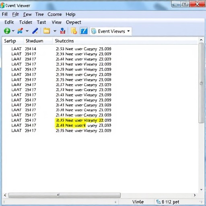206x206 pixels.
Task: Select the first yellow highlighted log row
Action: pos(83,120)
